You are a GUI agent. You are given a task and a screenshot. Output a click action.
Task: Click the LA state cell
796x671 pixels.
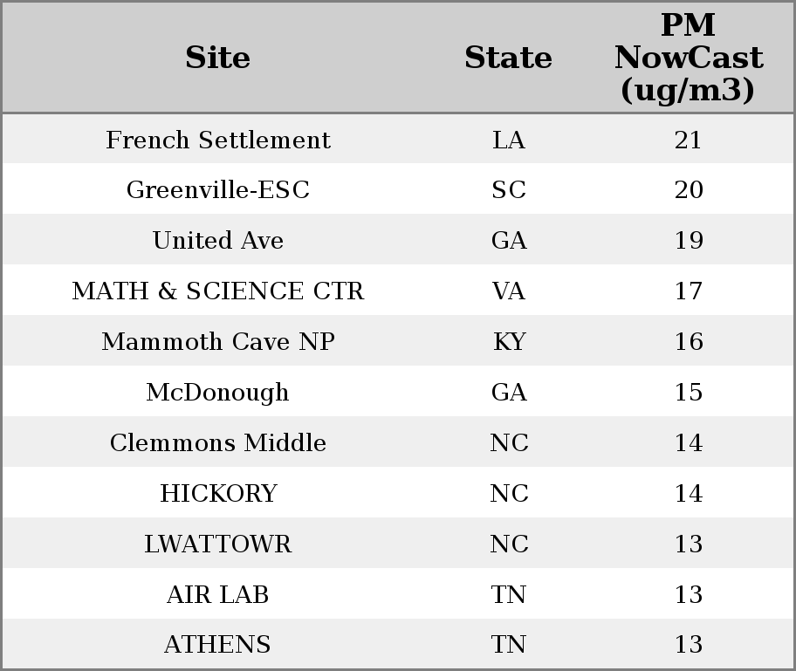pos(509,140)
